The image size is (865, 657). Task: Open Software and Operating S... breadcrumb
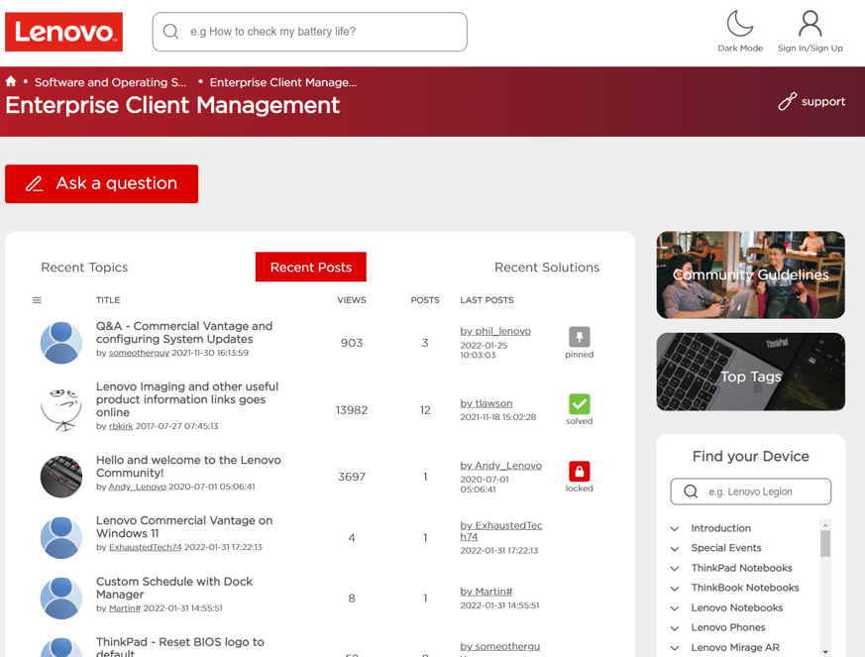coord(110,82)
